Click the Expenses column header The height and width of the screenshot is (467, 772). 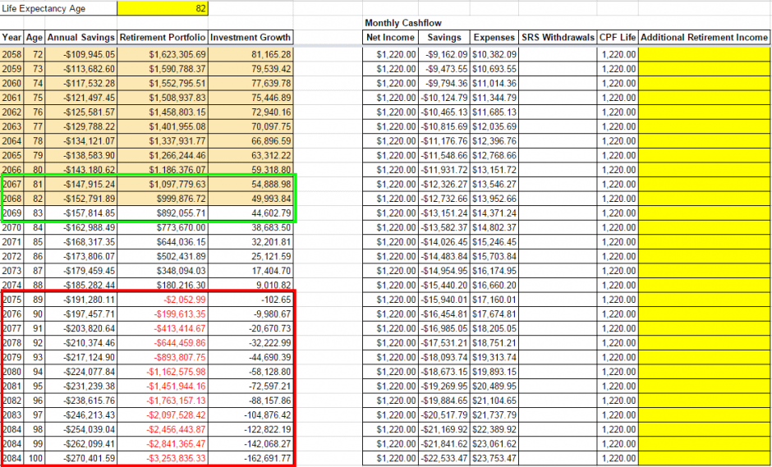494,38
